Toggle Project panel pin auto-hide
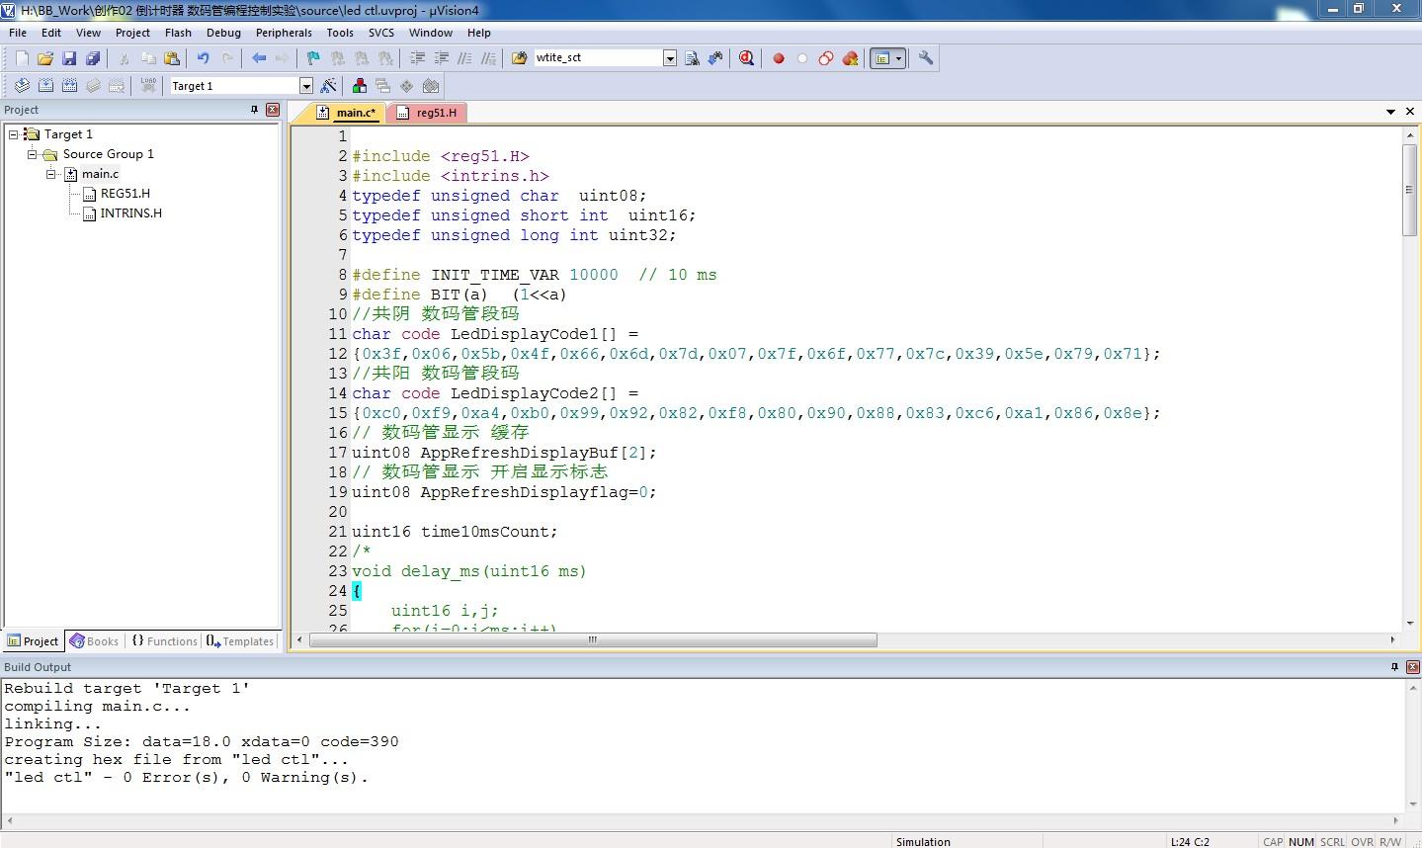Viewport: 1422px width, 848px height. (x=254, y=110)
